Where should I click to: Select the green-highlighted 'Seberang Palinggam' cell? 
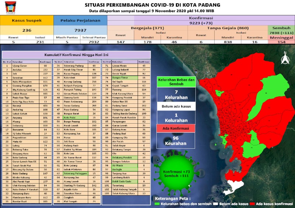pyautogui.click(x=76, y=173)
